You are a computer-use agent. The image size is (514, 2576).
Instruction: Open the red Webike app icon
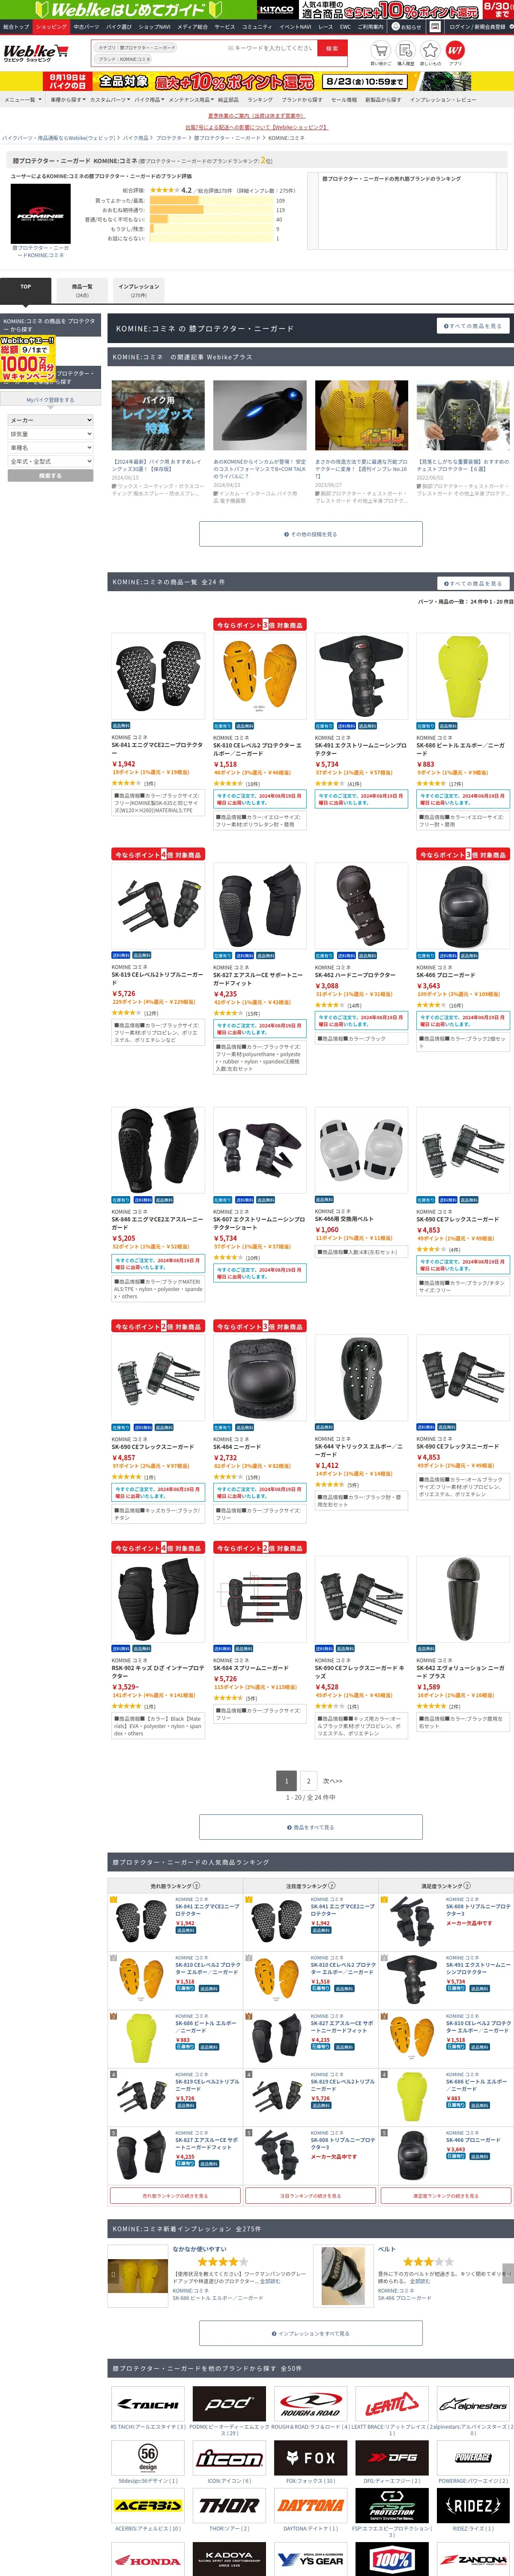(455, 50)
